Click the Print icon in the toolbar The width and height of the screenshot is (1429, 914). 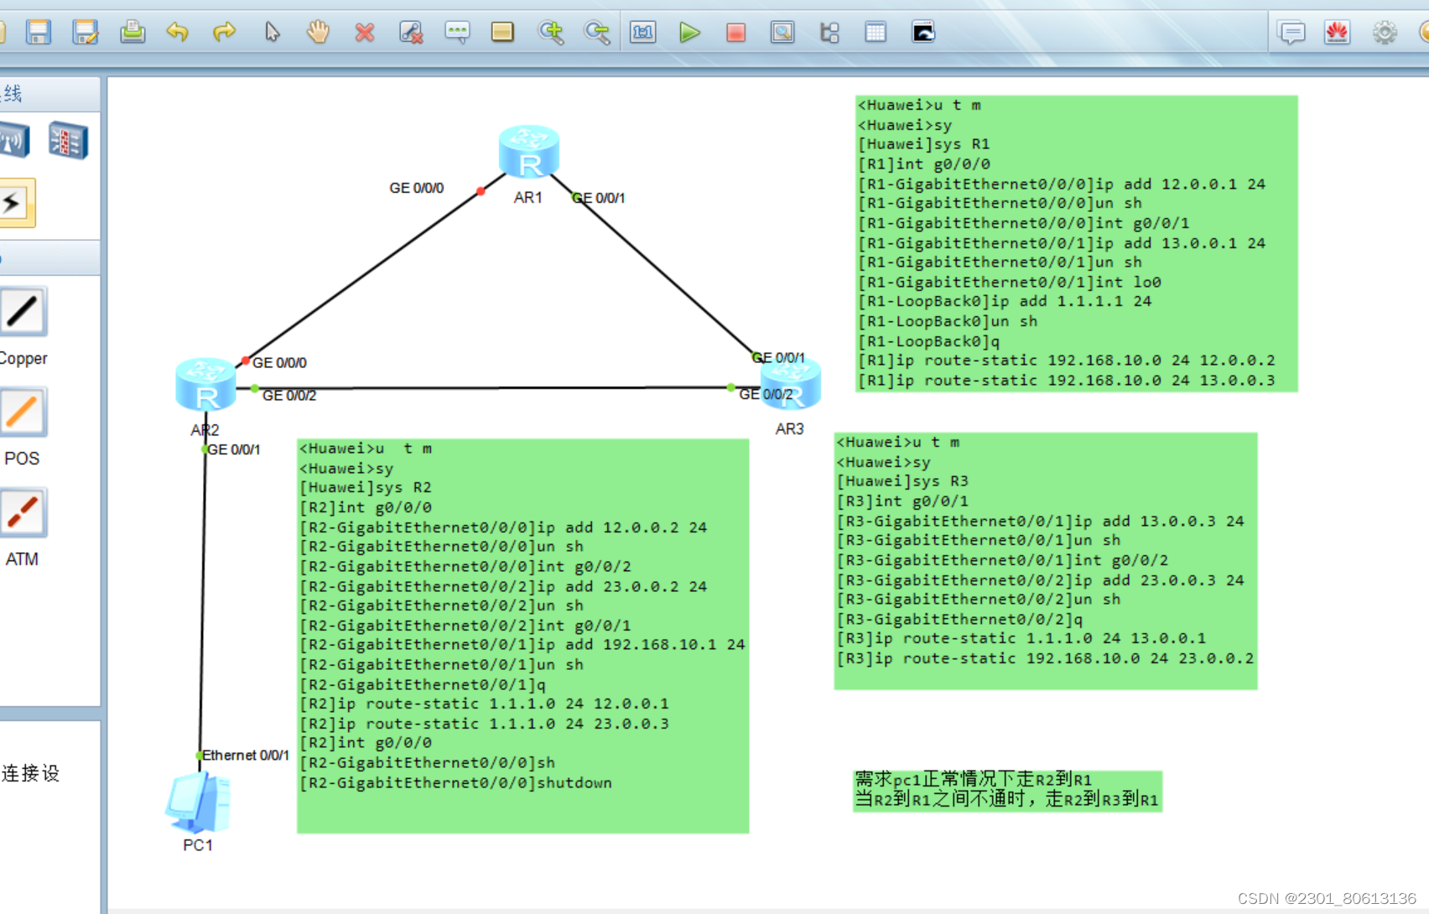(x=133, y=33)
